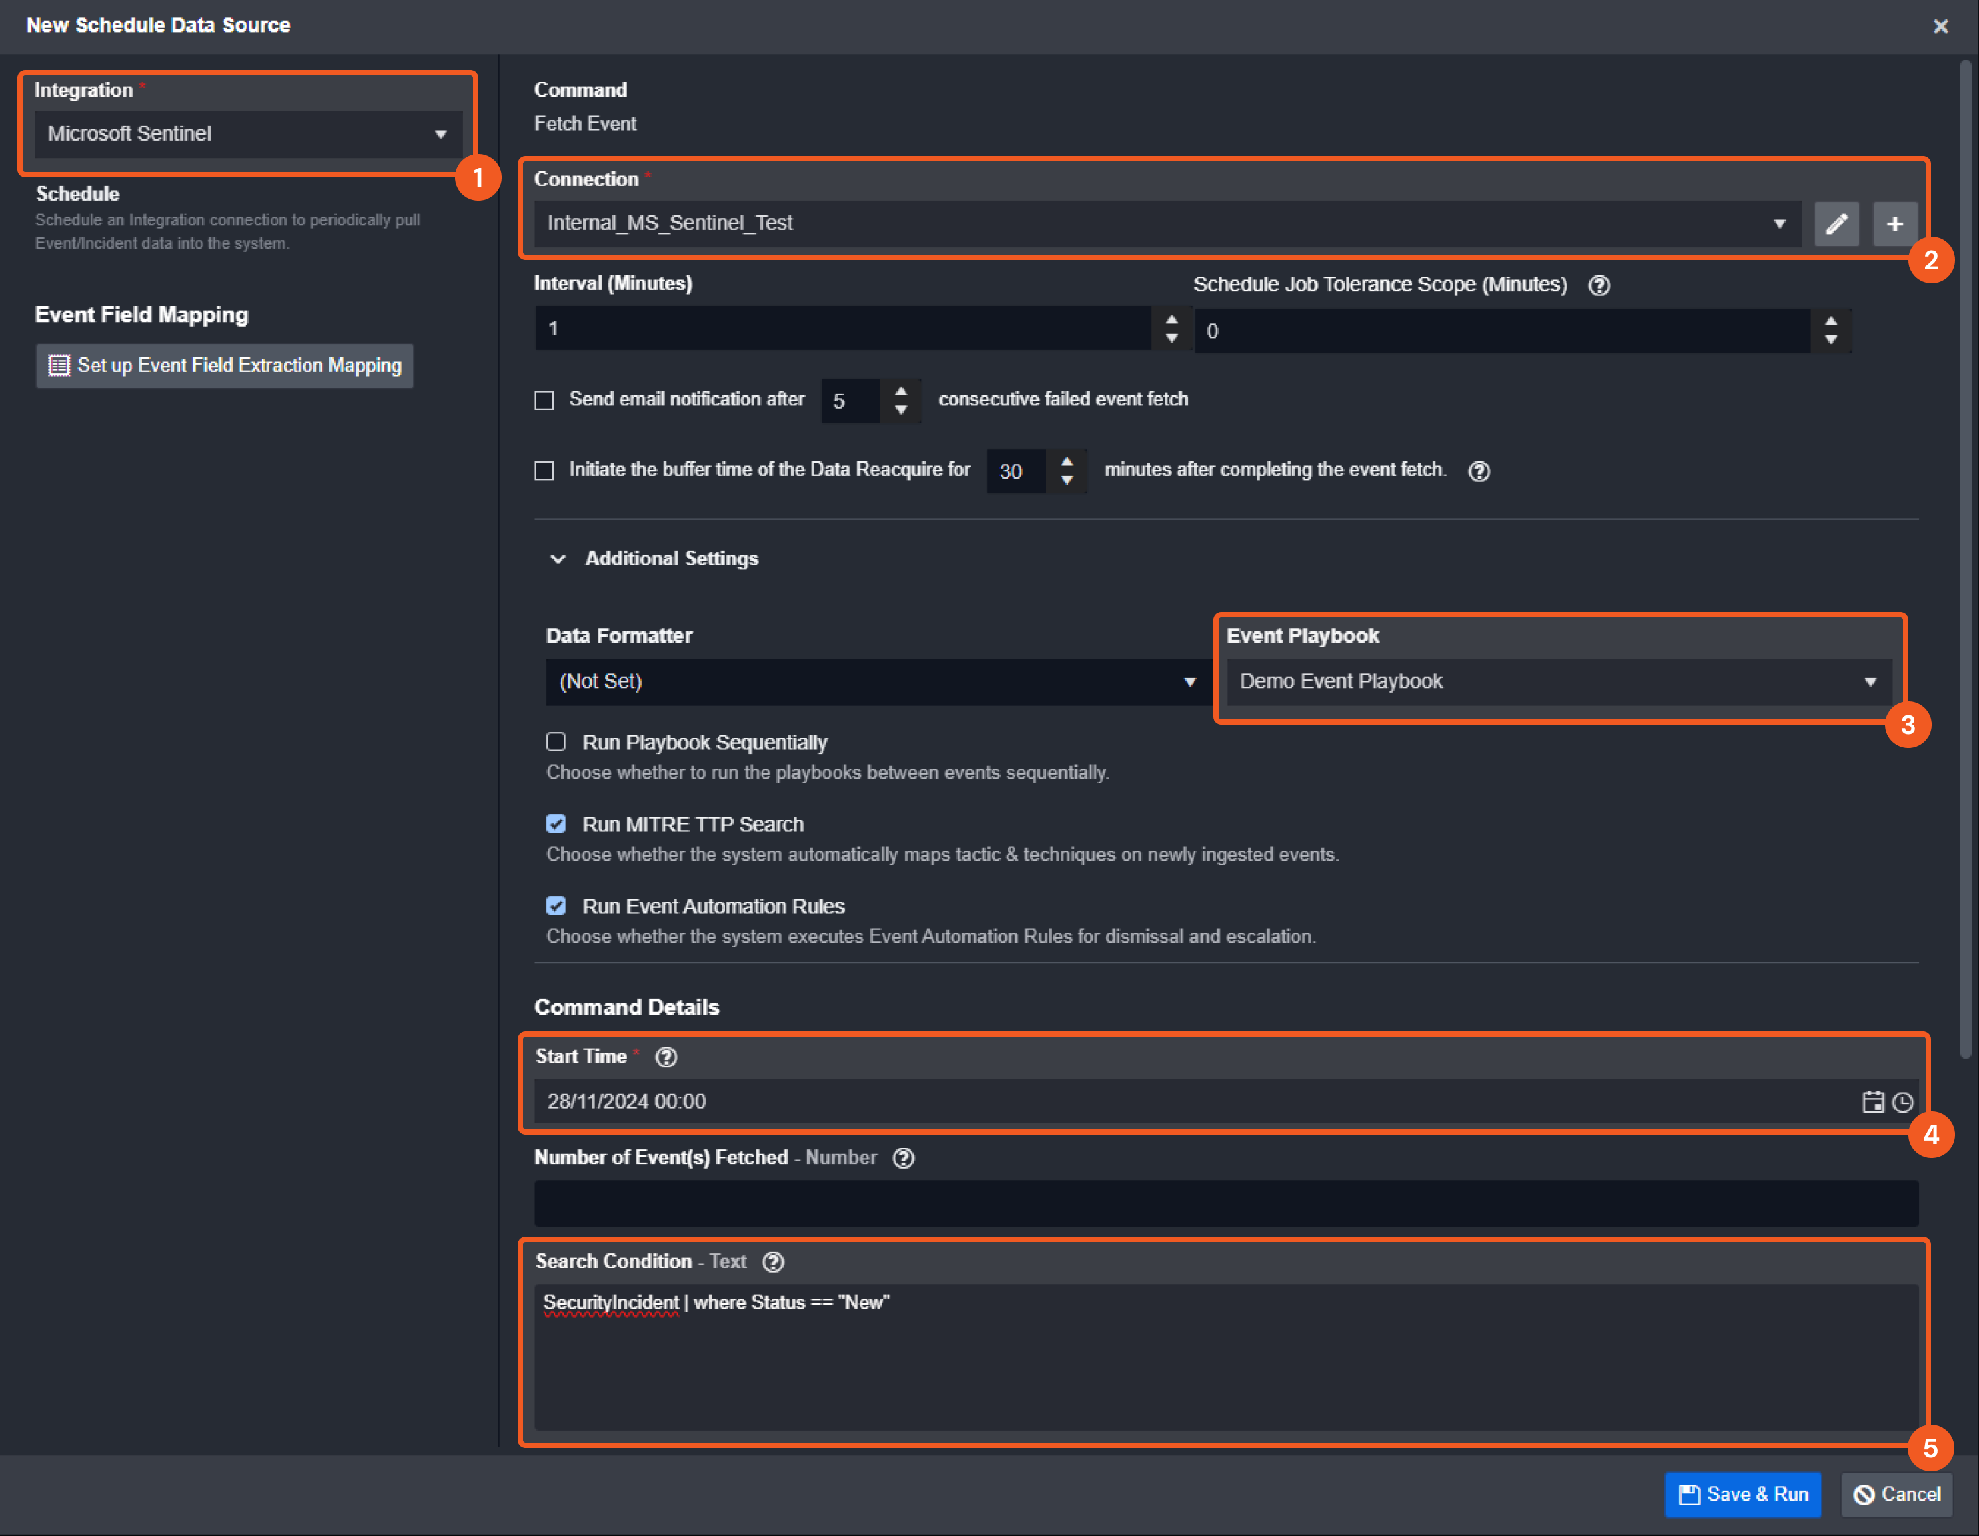Click the edit connection pencil icon
This screenshot has width=1979, height=1536.
point(1836,224)
